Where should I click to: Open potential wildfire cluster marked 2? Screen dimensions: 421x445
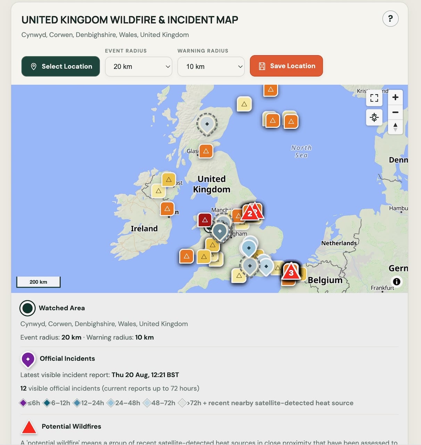click(x=250, y=213)
